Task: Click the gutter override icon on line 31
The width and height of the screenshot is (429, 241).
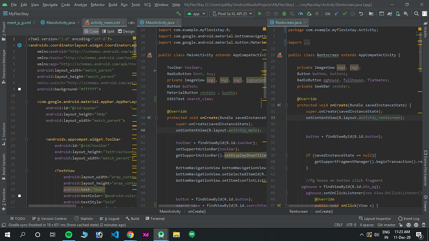Action: pyautogui.click(x=278, y=105)
